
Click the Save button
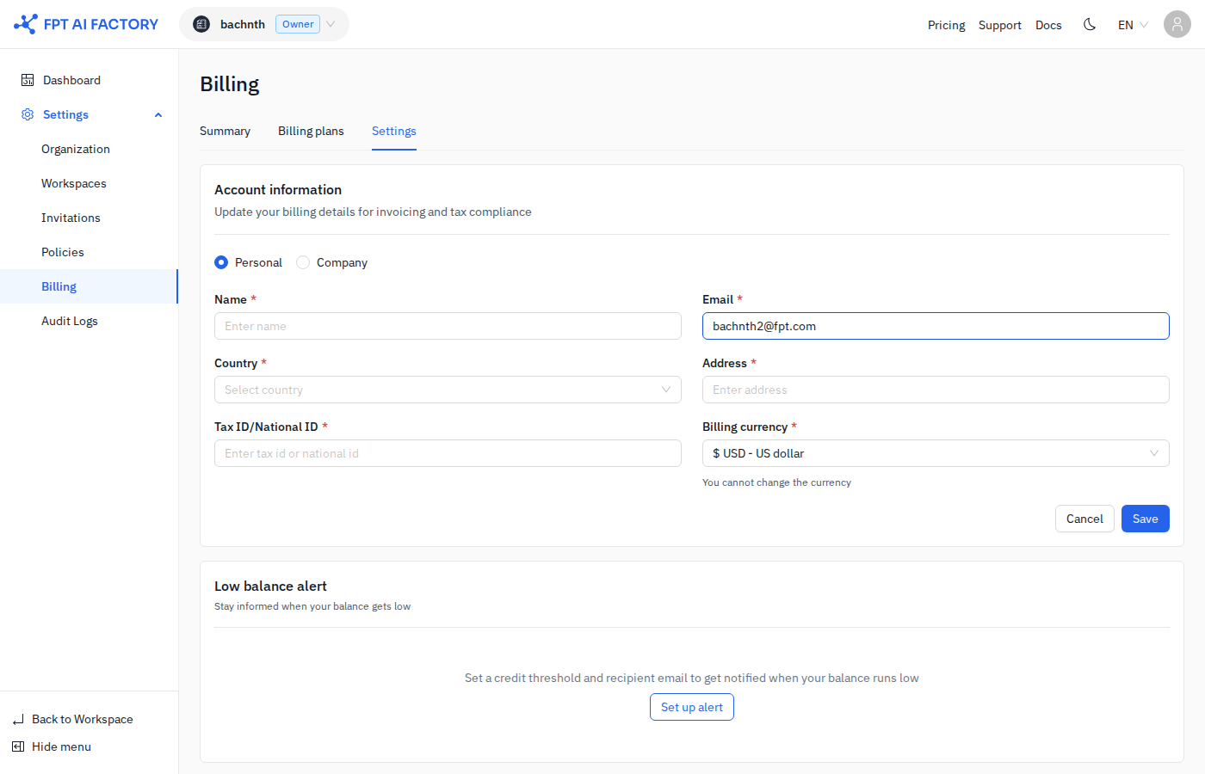(1145, 519)
